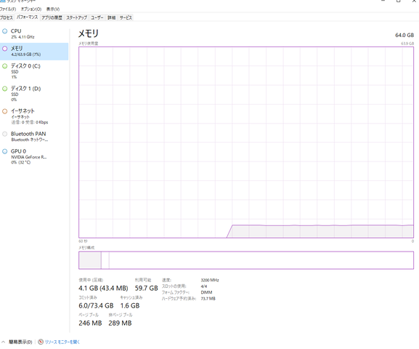
Task: Collapse view with the chevron arrow
Action: pyautogui.click(x=3, y=342)
